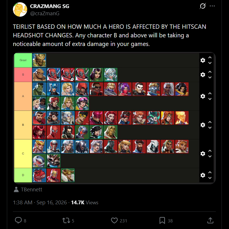
Task: Click the repost arrows icon
Action: [x=66, y=220]
